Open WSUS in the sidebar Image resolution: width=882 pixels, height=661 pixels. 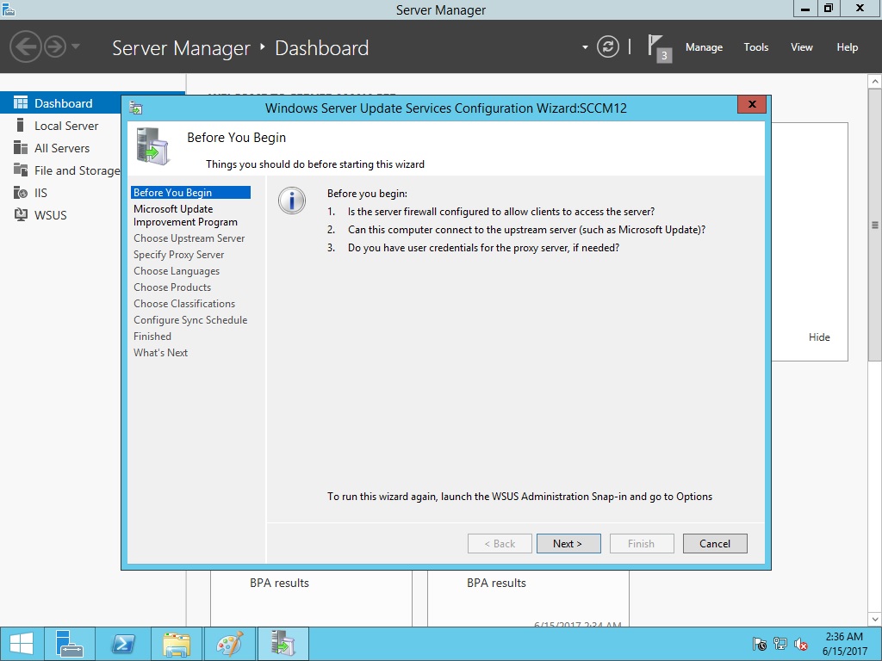coord(50,215)
